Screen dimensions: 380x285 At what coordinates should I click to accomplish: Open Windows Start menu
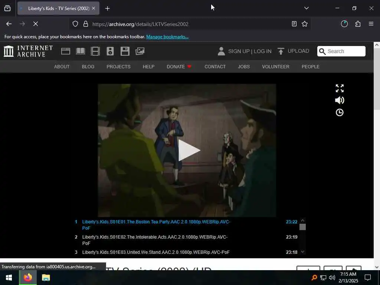click(9, 278)
